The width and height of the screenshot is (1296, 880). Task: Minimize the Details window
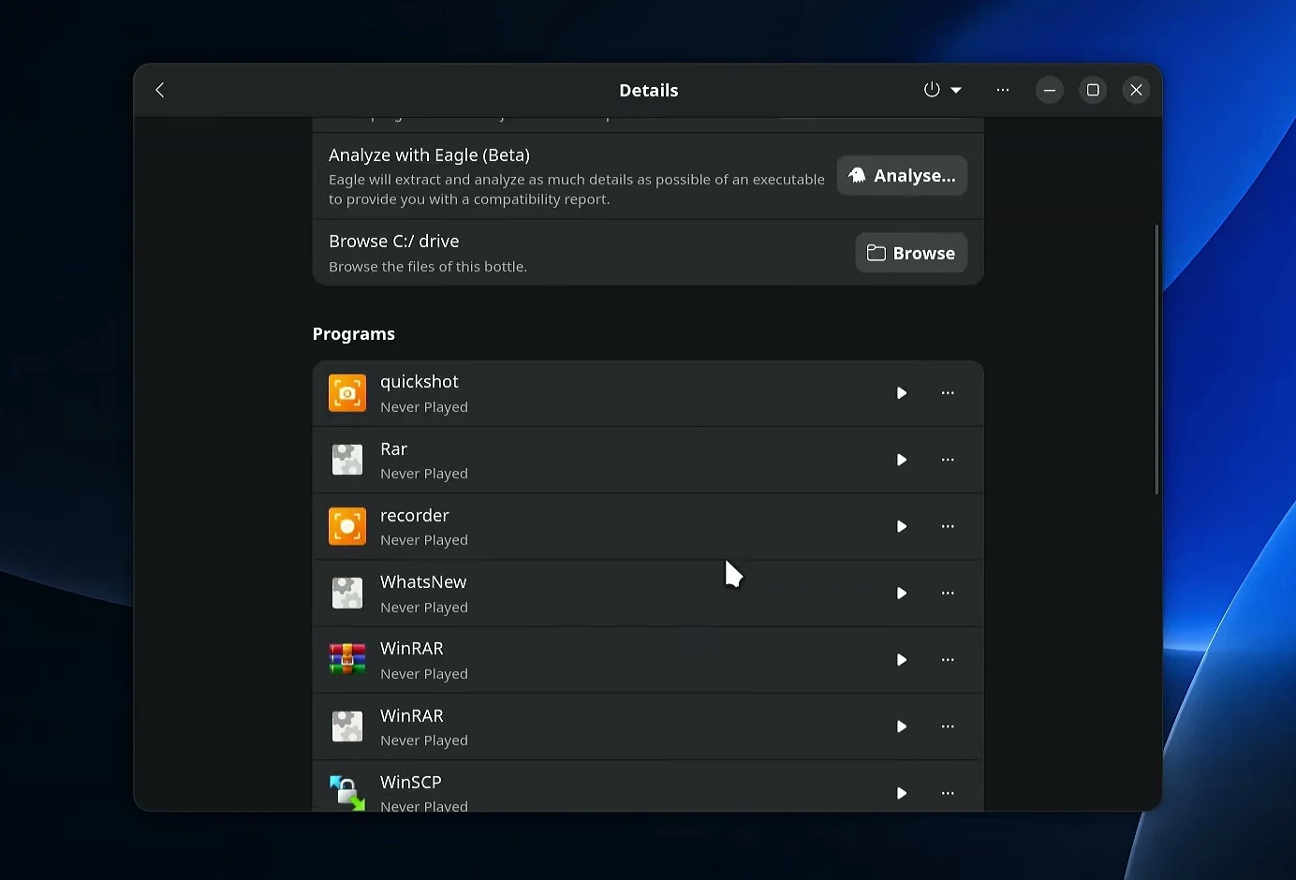(x=1050, y=90)
